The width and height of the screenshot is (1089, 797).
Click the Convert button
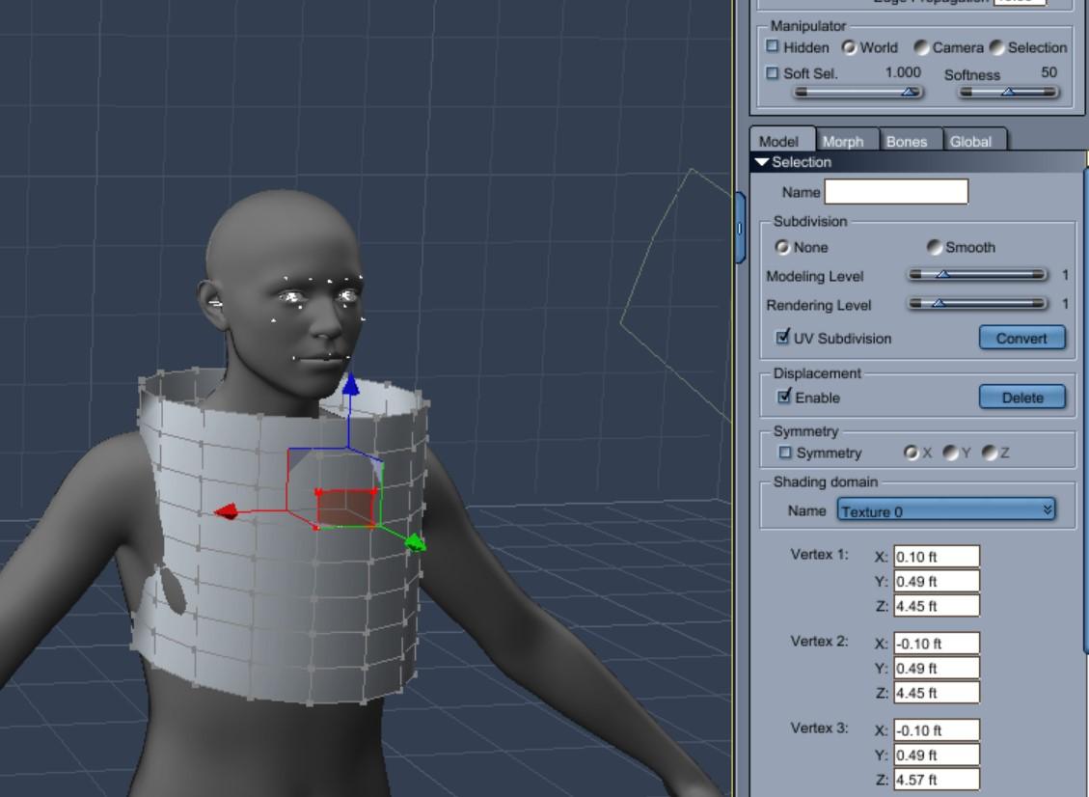point(1021,338)
